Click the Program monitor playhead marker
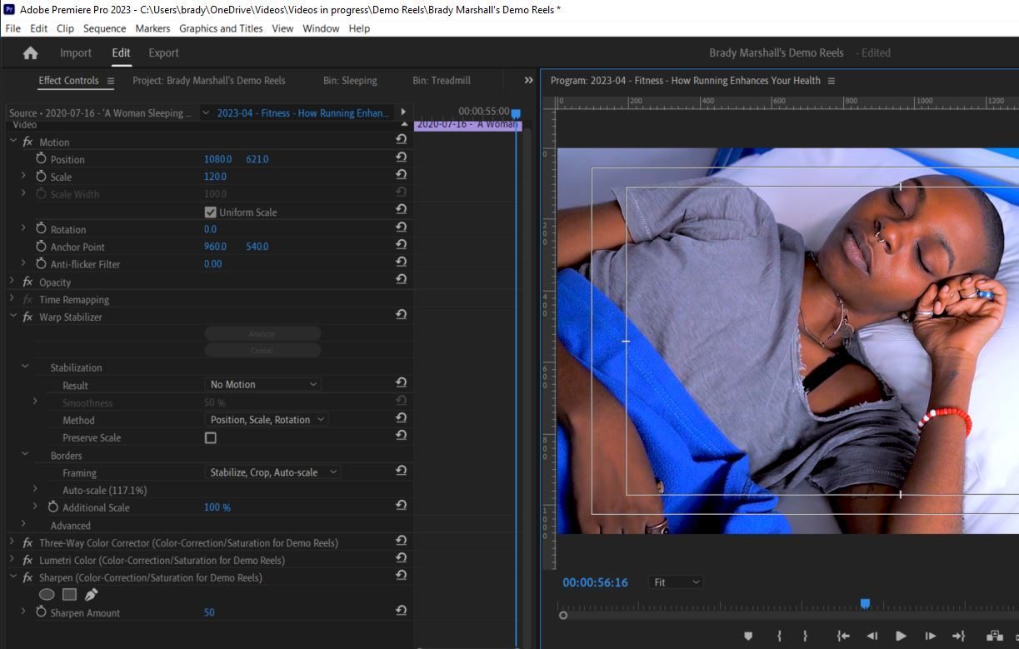This screenshot has width=1019, height=649. click(865, 603)
